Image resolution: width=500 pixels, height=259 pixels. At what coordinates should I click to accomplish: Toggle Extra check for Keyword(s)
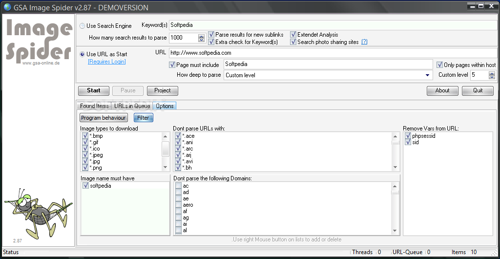coord(211,42)
